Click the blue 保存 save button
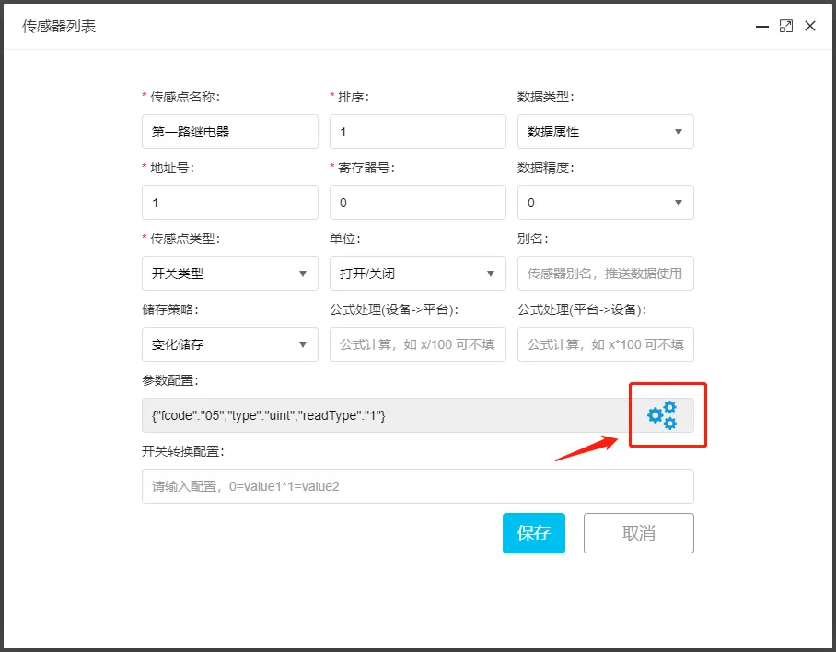Viewport: 836px width, 652px height. pyautogui.click(x=534, y=532)
